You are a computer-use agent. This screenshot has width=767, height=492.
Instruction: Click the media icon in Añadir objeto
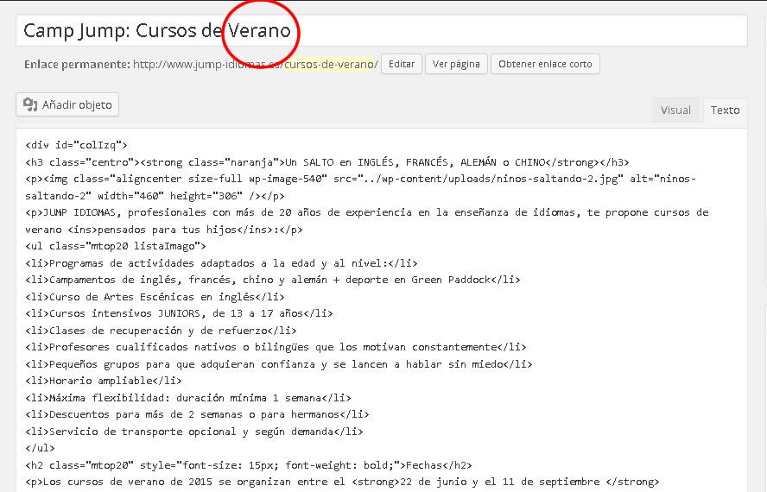(x=30, y=104)
